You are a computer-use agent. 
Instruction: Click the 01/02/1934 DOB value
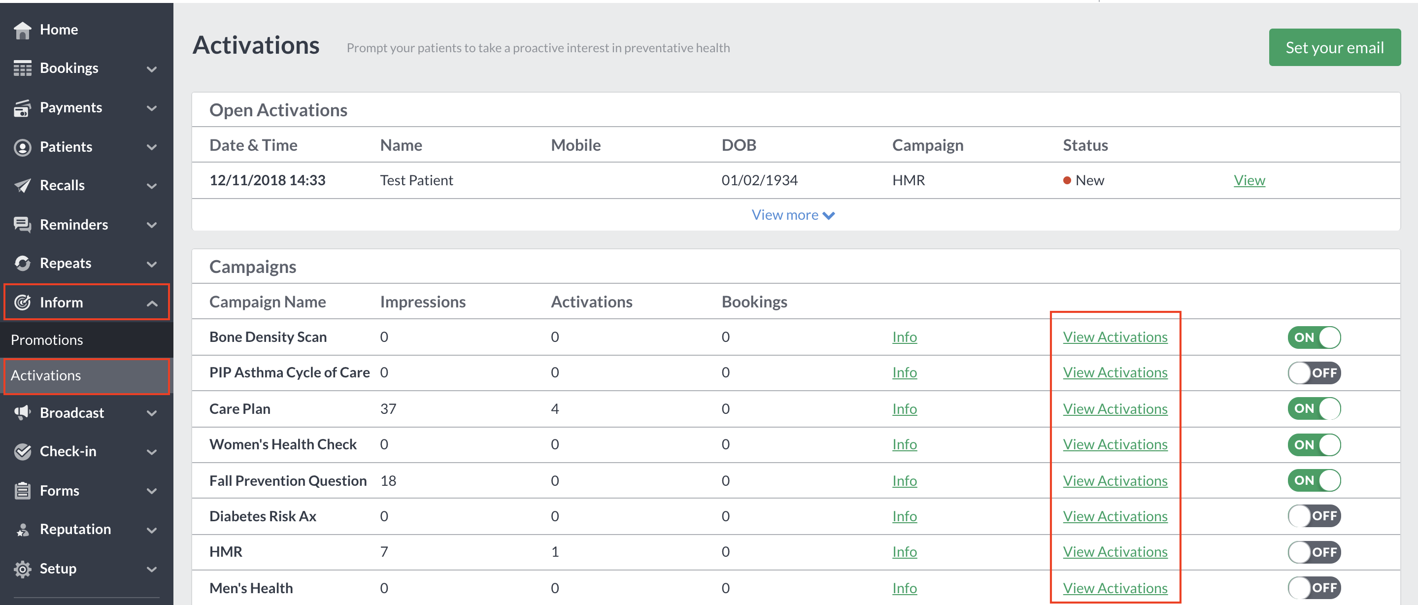[759, 181]
